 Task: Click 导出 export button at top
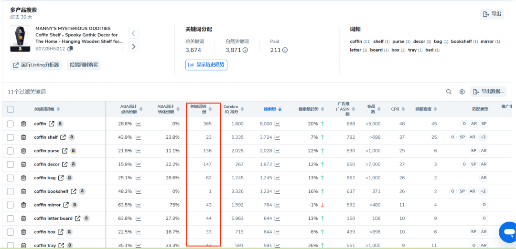(492, 14)
